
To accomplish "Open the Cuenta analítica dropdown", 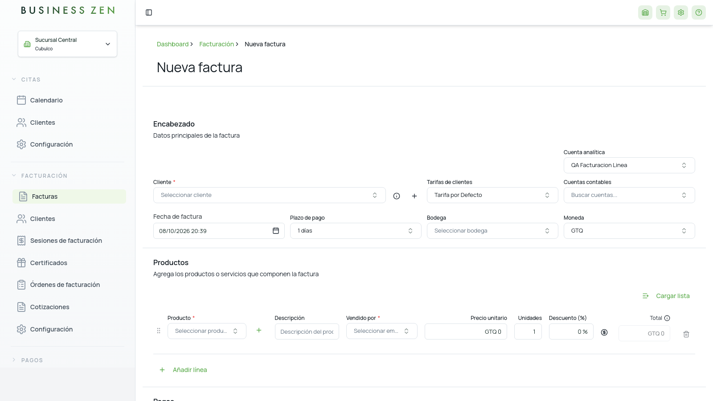I will click(x=629, y=165).
